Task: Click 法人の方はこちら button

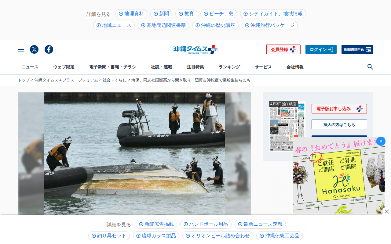Action: 339,124
